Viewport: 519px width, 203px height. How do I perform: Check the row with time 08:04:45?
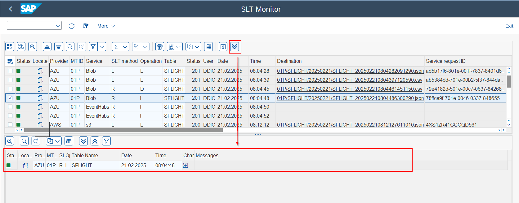click(10, 89)
